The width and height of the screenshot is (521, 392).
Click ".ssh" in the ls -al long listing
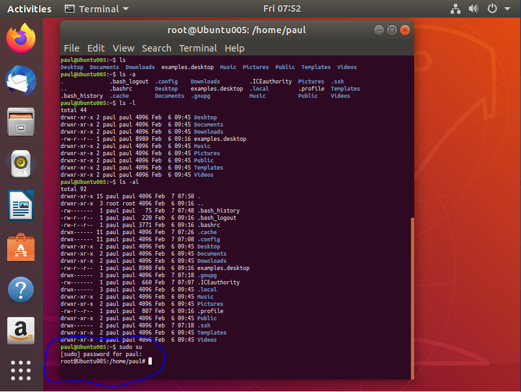[204, 325]
